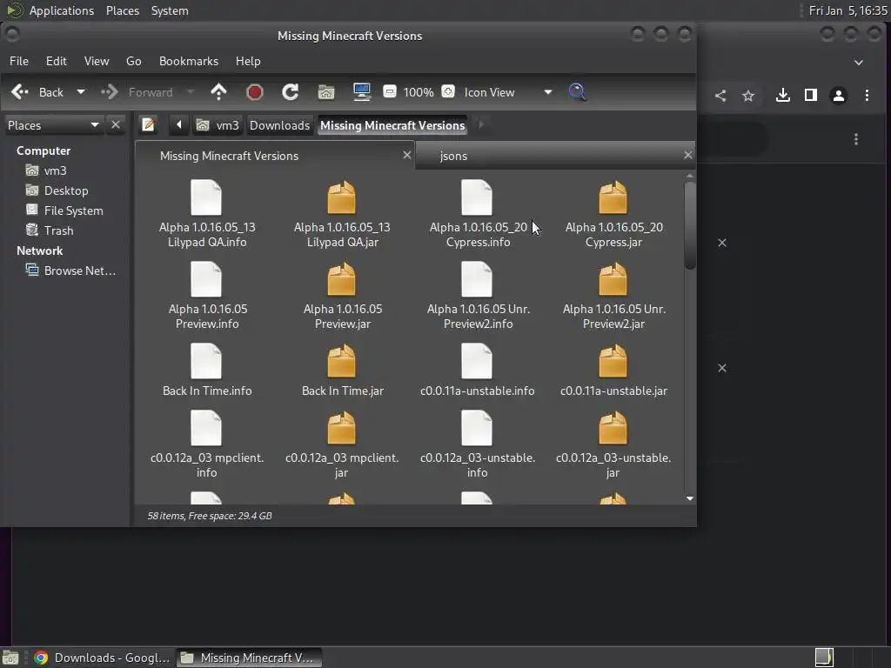The image size is (891, 668).
Task: Click Missing Minecraft Versions path button
Action: click(x=392, y=125)
